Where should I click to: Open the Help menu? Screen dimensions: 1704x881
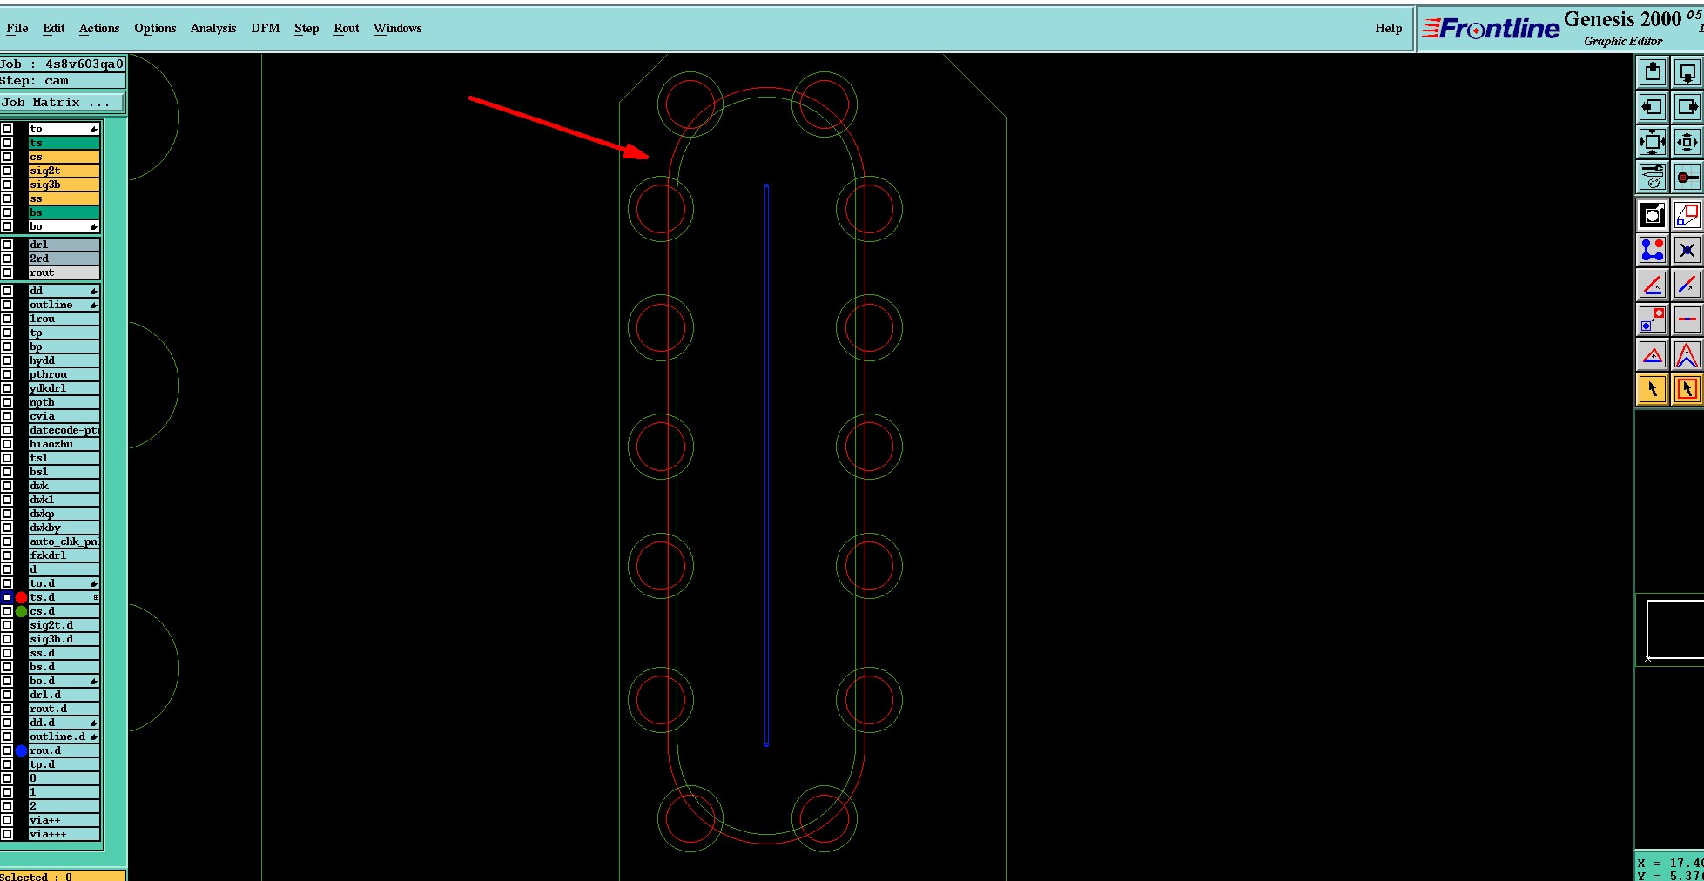coord(1389,28)
